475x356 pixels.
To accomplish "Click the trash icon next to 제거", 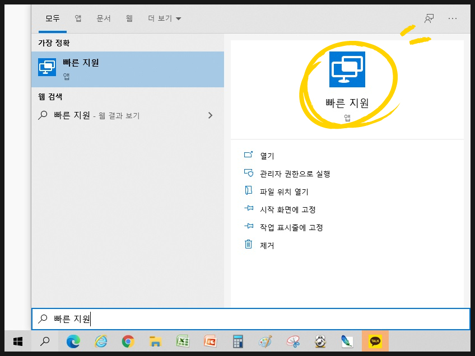I will (x=248, y=244).
